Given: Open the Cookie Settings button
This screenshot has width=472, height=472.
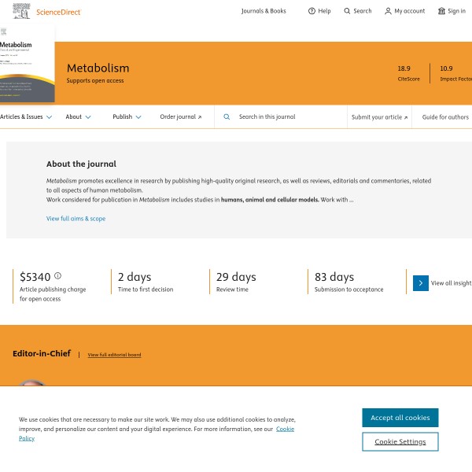Looking at the screenshot, I should 400,441.
